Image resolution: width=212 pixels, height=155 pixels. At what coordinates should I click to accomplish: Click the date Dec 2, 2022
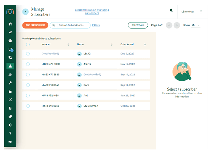coord(127,54)
